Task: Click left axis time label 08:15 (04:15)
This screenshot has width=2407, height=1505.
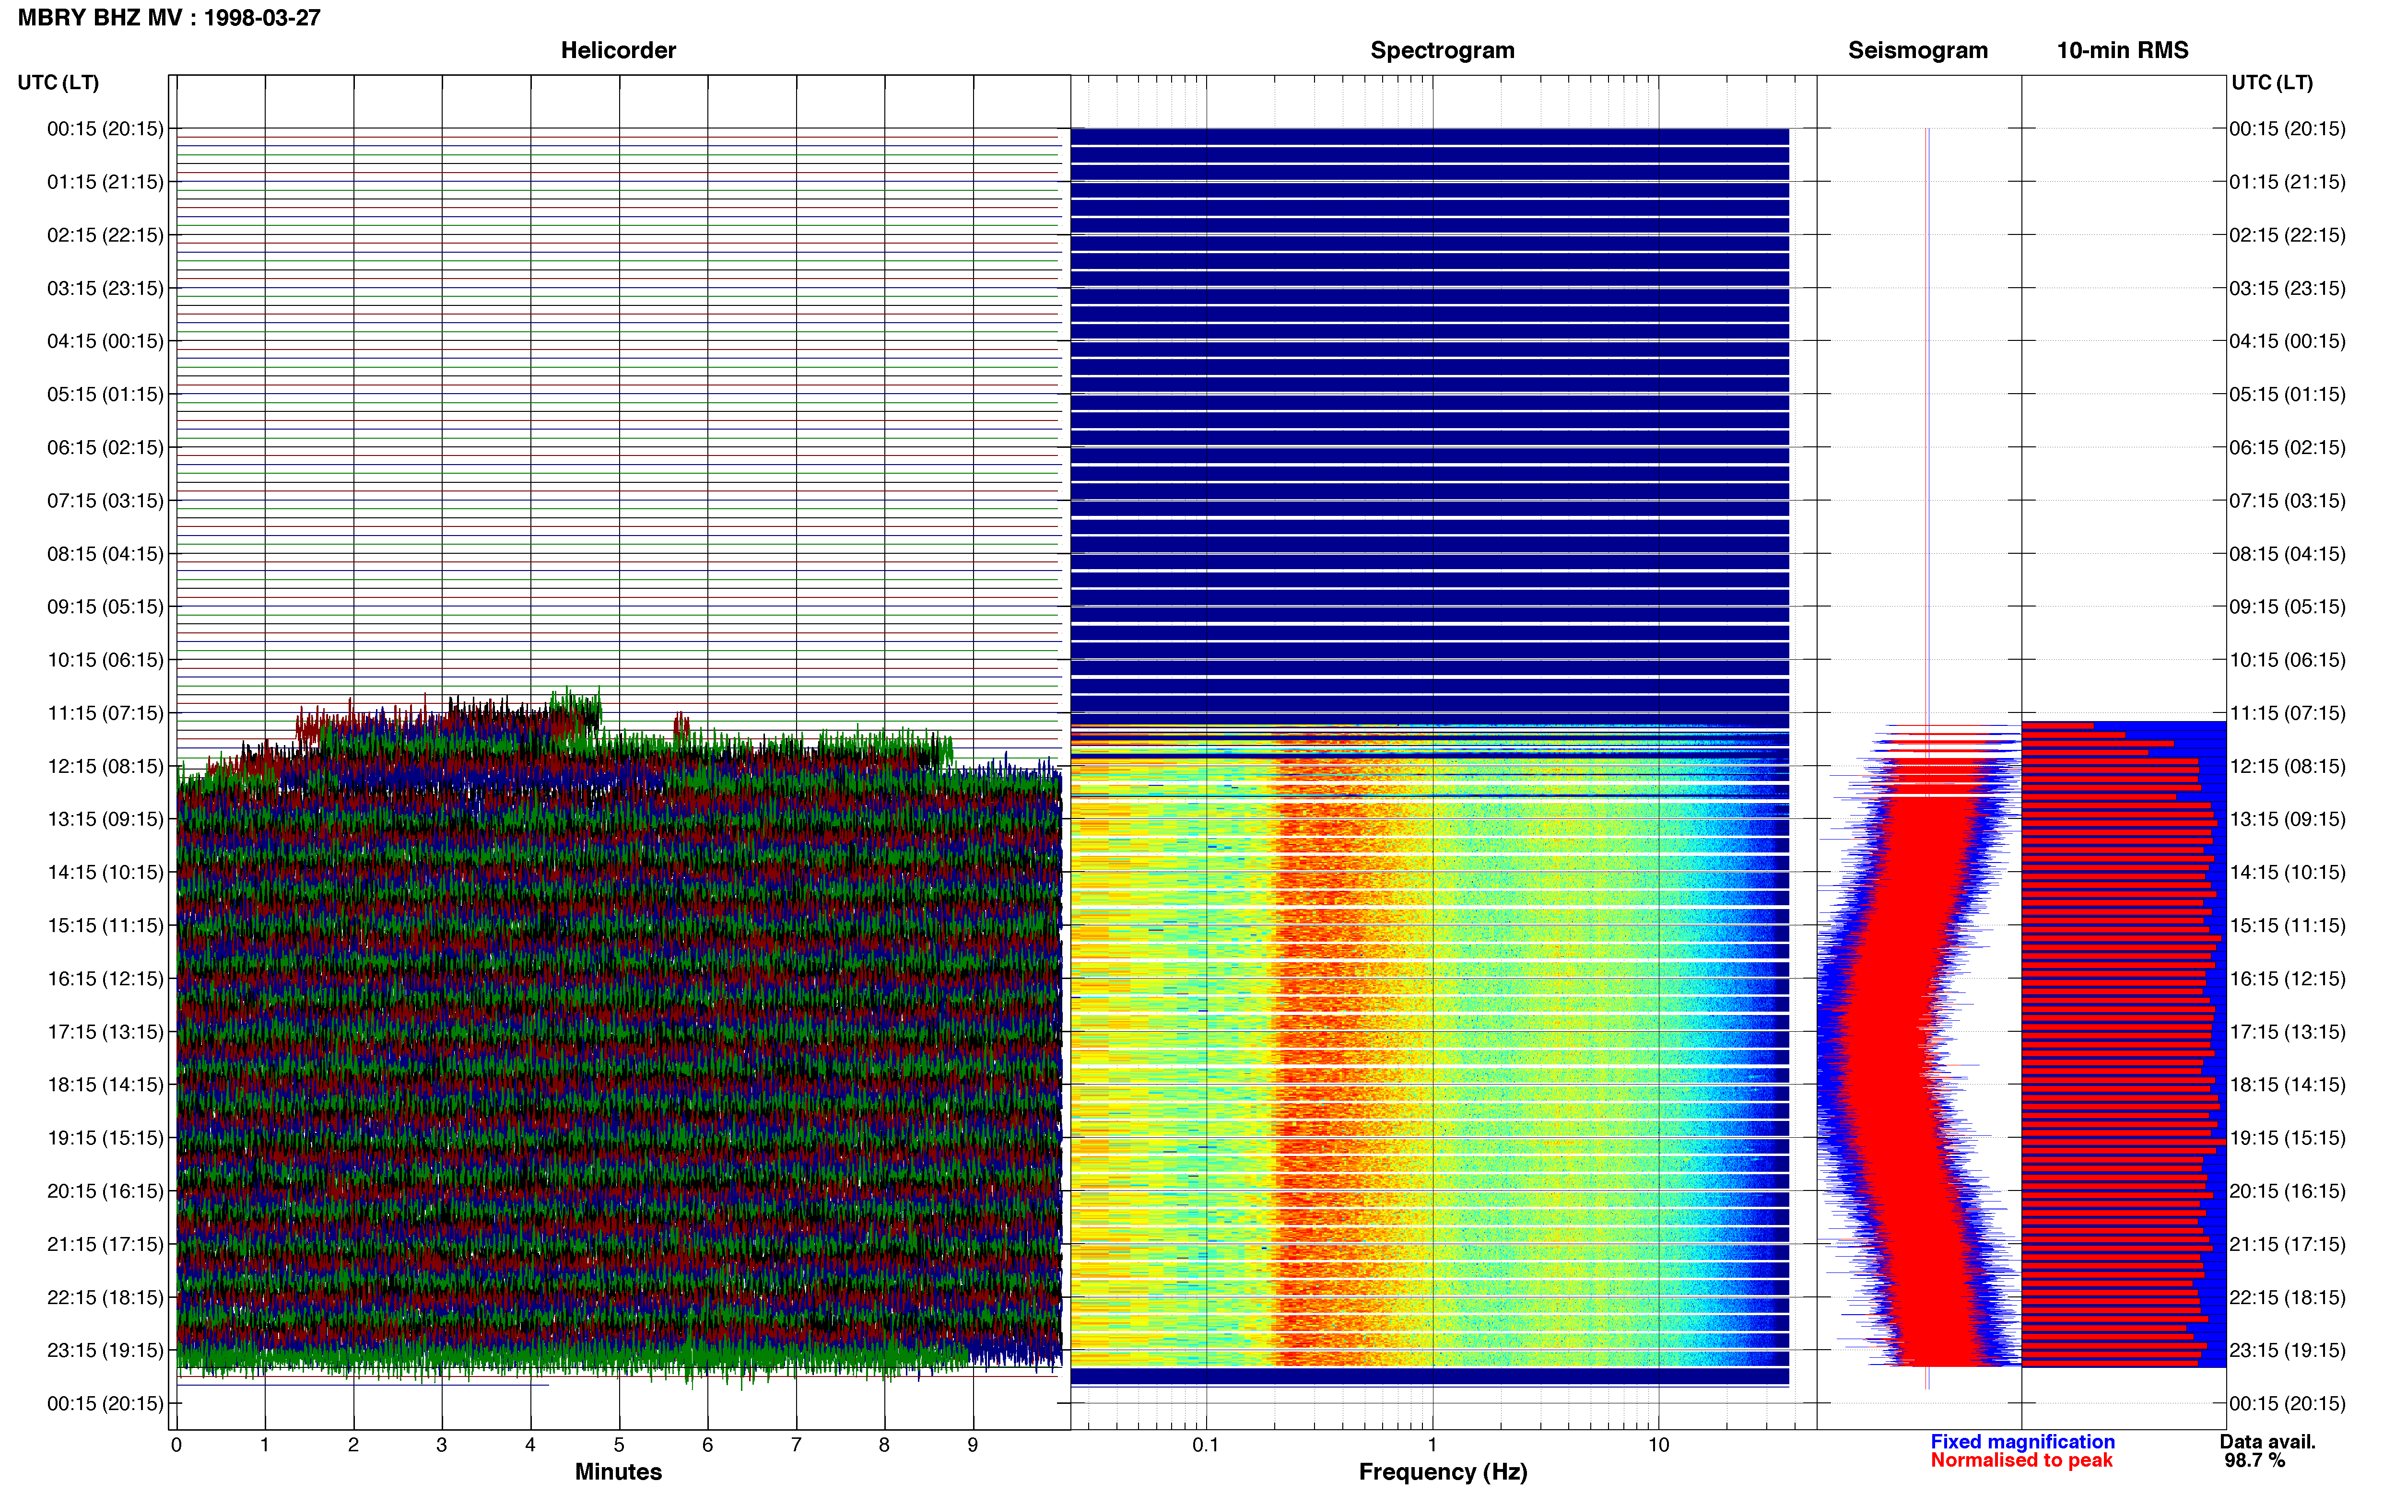Action: coord(106,553)
